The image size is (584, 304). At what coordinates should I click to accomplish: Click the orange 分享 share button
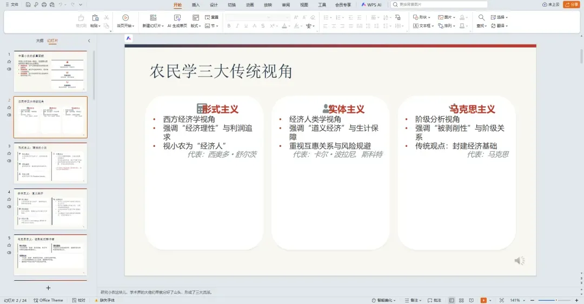tap(572, 4)
